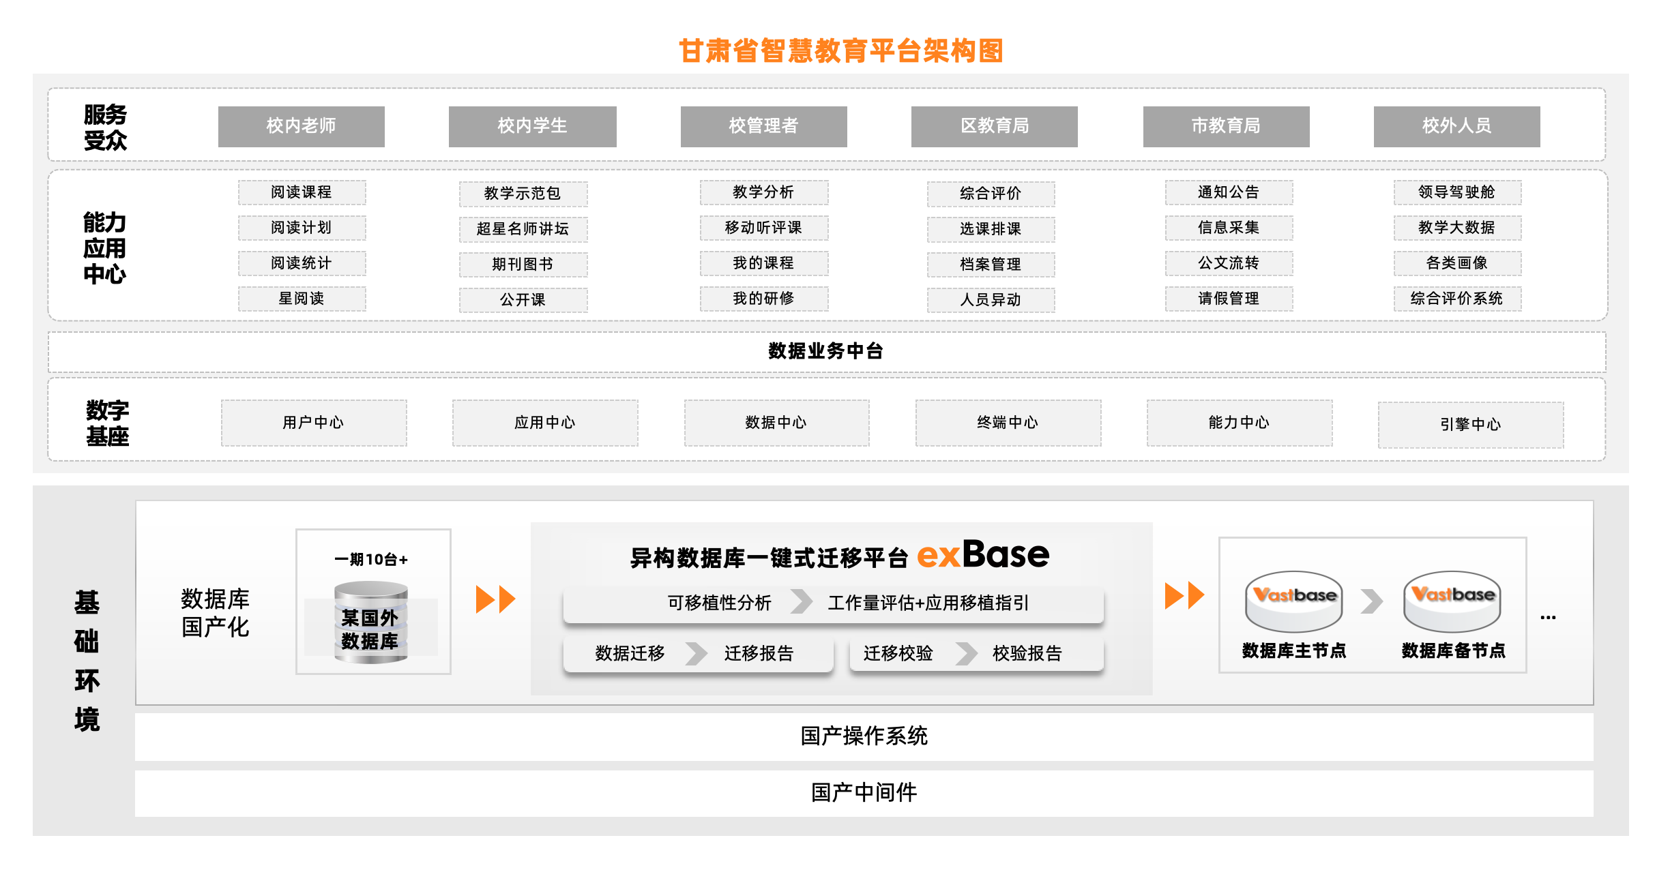Click chevron after 可移植性分析
Image resolution: width=1670 pixels, height=870 pixels.
pyautogui.click(x=801, y=601)
